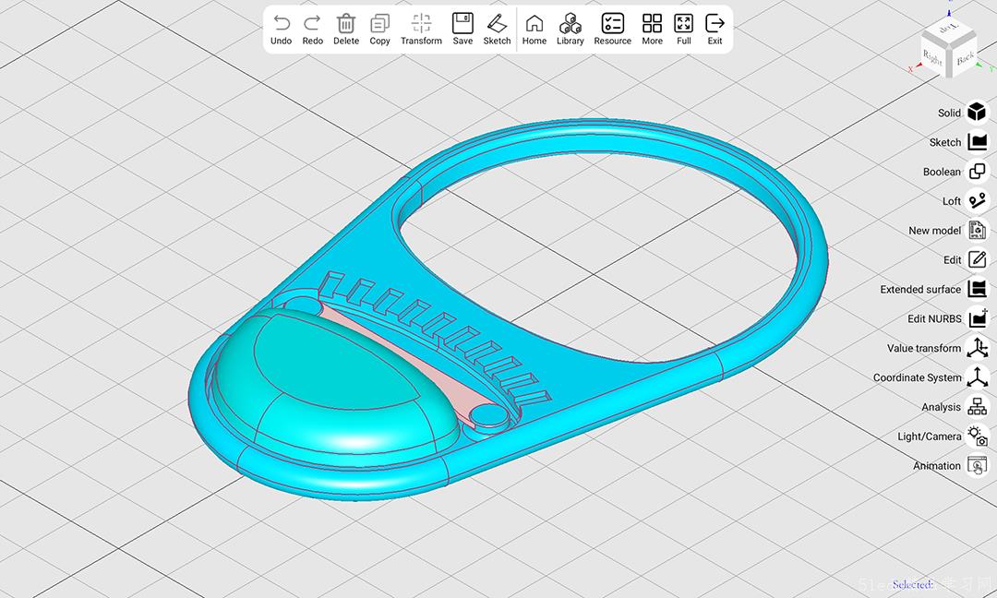Open the Transform tool
The height and width of the screenshot is (598, 997).
click(x=421, y=28)
